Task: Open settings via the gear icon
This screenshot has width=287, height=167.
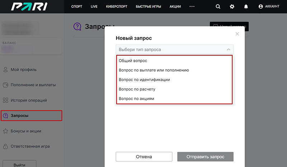Action: click(232, 6)
